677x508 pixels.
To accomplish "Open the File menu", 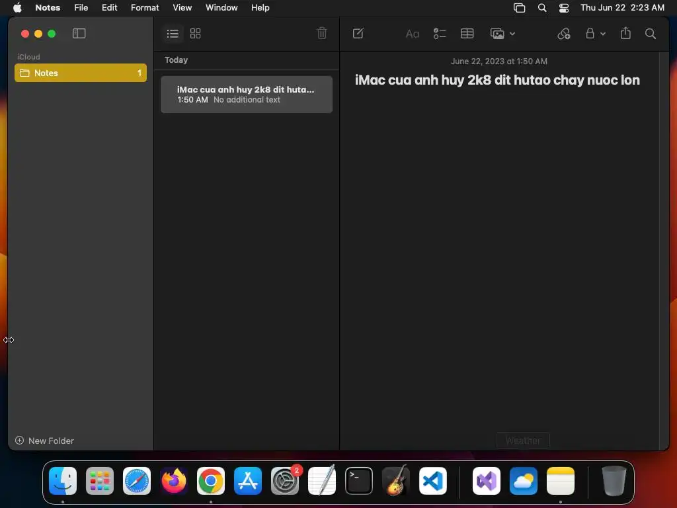I will [x=81, y=7].
